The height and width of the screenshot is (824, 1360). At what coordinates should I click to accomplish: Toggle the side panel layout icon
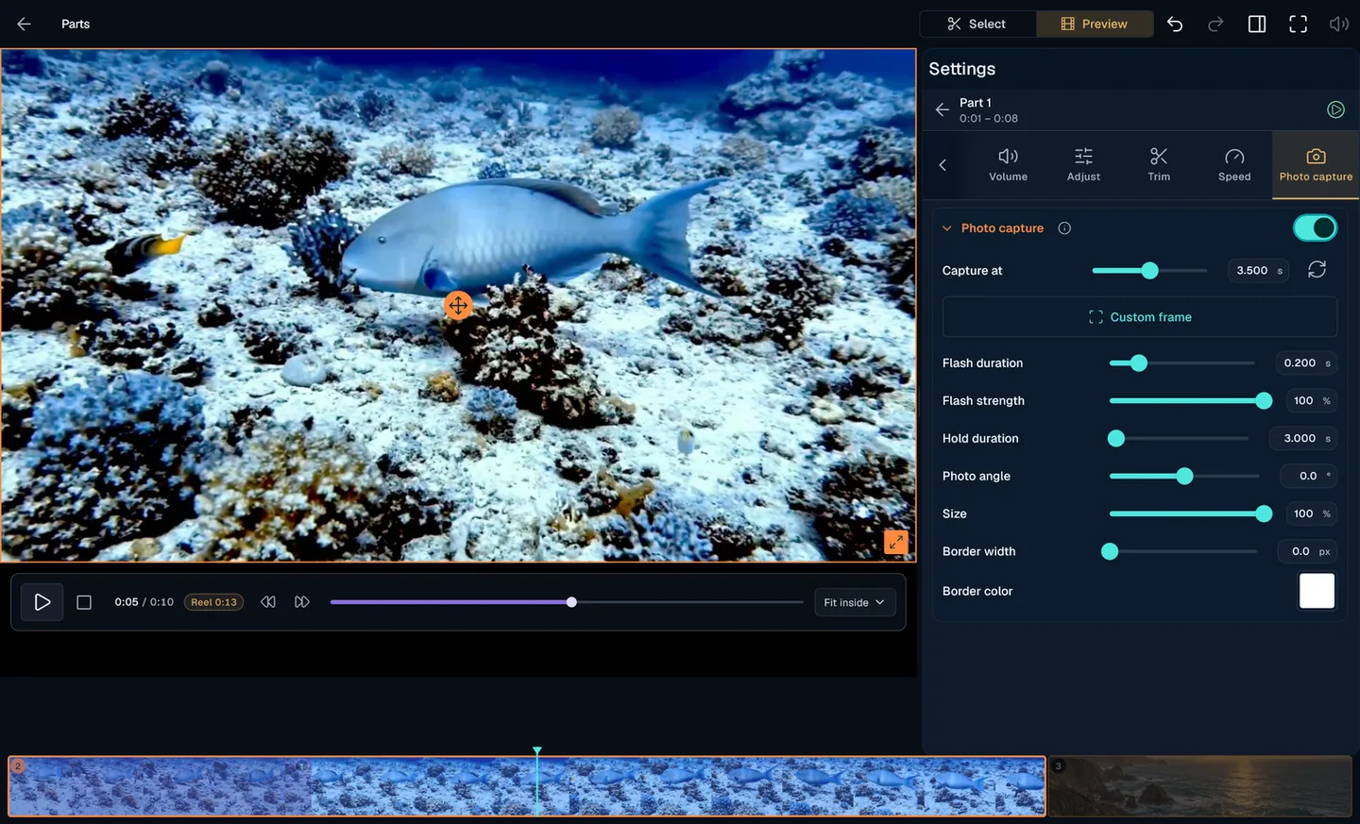[x=1257, y=24]
